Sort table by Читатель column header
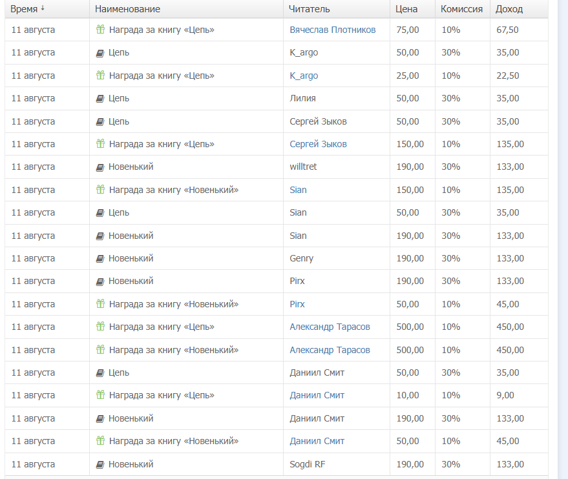 point(310,9)
